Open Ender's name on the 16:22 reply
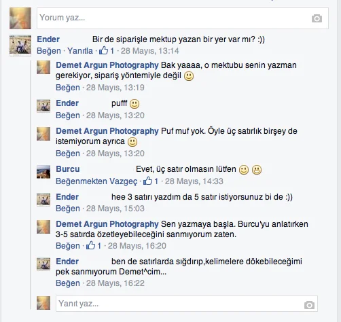 tap(67, 262)
